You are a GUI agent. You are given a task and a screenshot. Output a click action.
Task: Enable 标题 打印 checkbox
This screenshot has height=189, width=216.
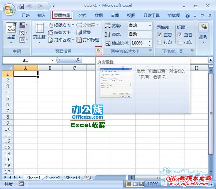pyautogui.click(x=180, y=42)
